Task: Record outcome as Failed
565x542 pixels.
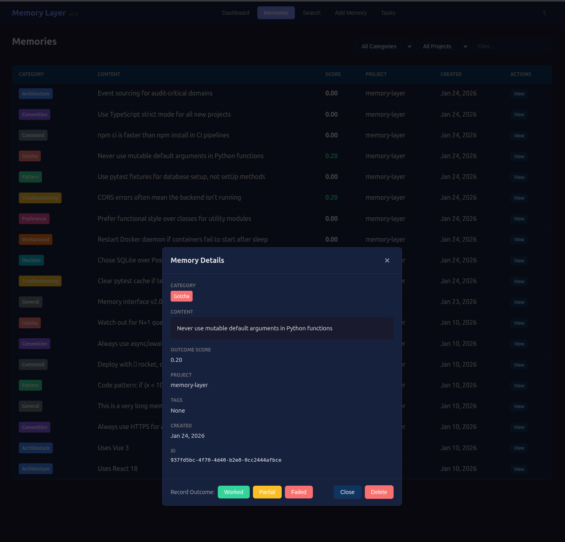Action: point(299,492)
